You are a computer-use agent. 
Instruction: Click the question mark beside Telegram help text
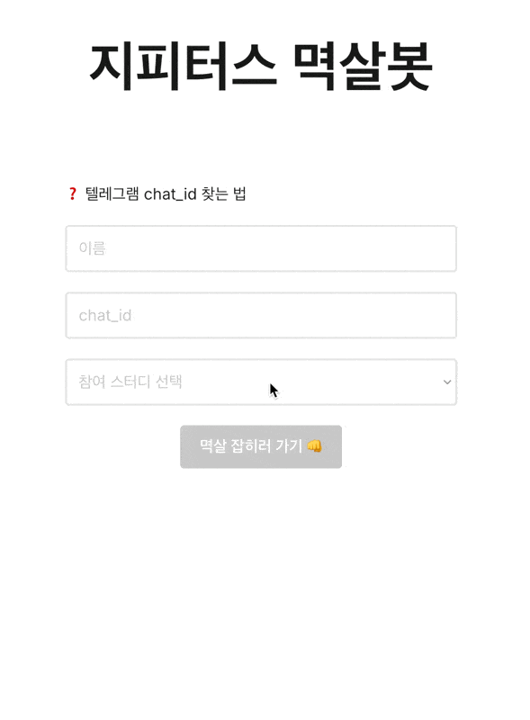[72, 193]
